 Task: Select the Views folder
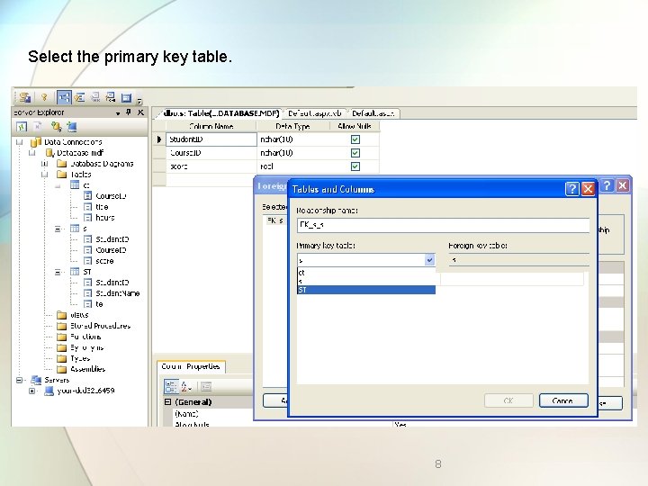tap(79, 315)
